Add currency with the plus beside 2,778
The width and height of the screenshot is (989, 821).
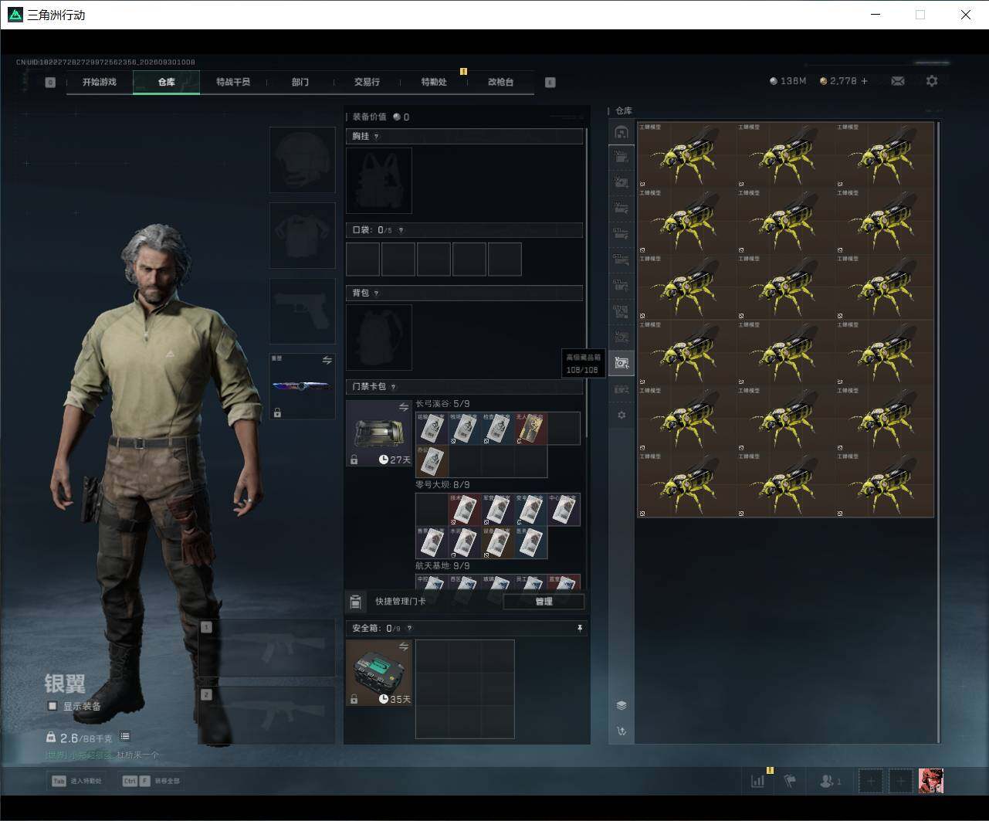point(864,81)
